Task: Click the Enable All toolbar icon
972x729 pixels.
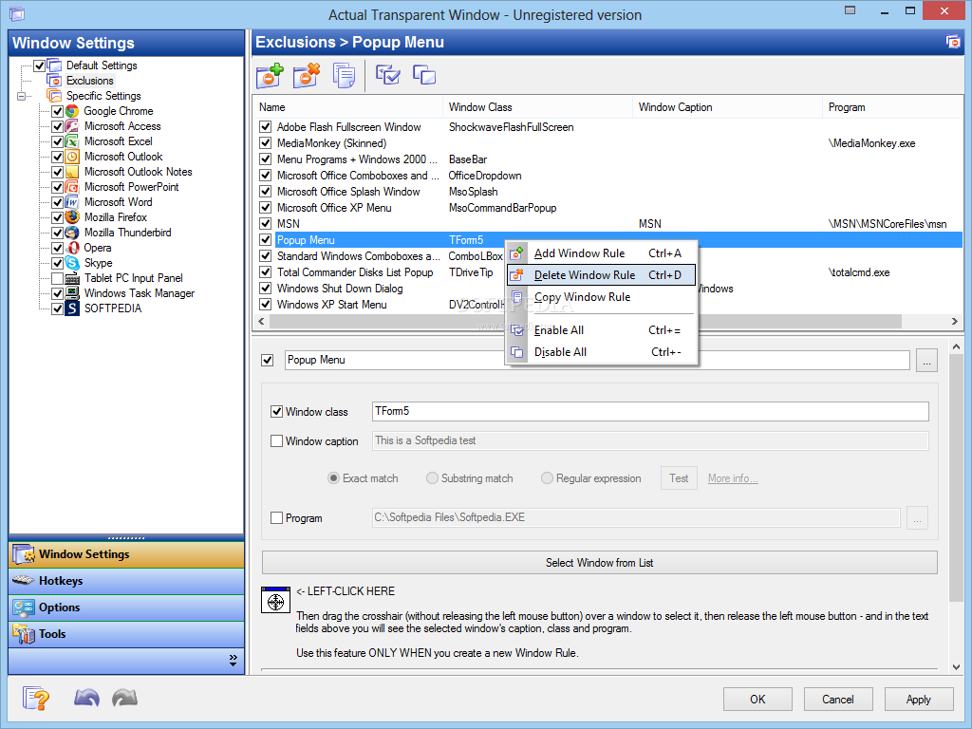Action: (388, 75)
